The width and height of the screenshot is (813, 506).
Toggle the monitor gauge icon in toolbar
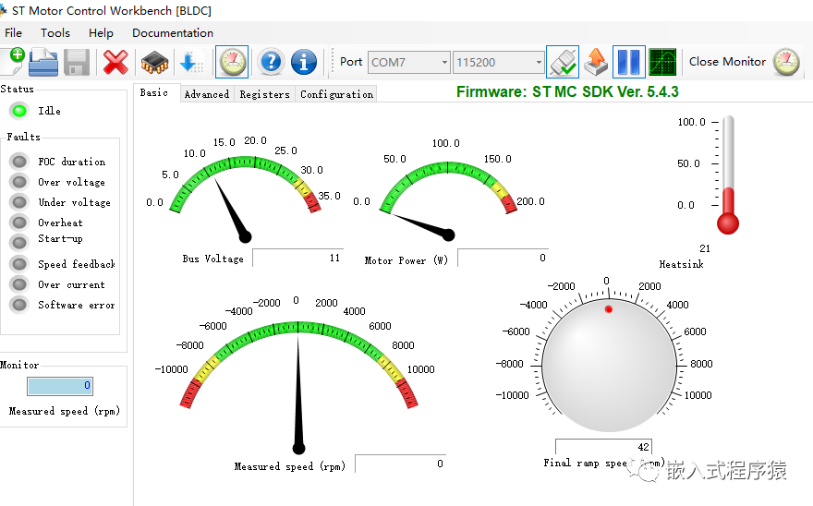coord(232,62)
